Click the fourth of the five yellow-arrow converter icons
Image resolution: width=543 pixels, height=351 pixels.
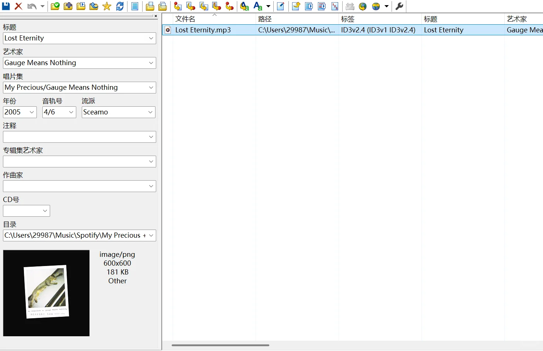[x=217, y=6]
